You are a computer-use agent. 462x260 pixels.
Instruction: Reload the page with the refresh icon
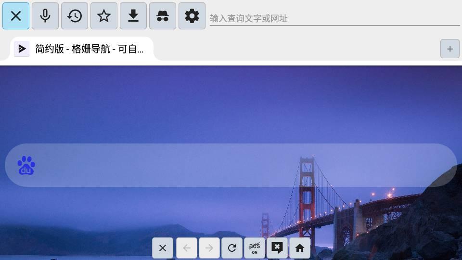[x=232, y=248]
